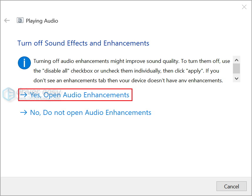252x196 pixels.
Task: Click the Playing Audio speaker icon
Action: coord(20,20)
